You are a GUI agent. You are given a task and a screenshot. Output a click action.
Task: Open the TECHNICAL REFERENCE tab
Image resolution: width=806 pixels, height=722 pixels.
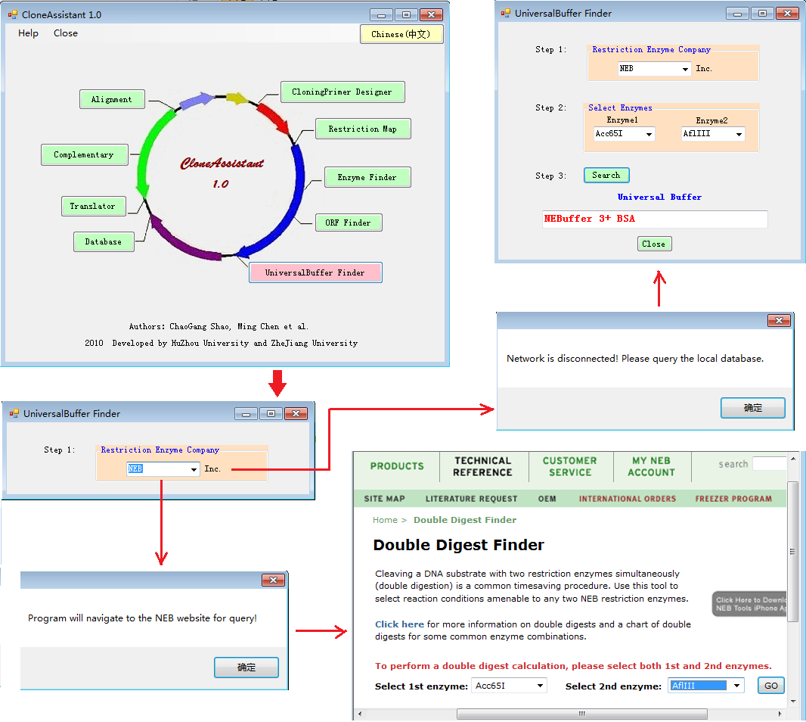482,466
